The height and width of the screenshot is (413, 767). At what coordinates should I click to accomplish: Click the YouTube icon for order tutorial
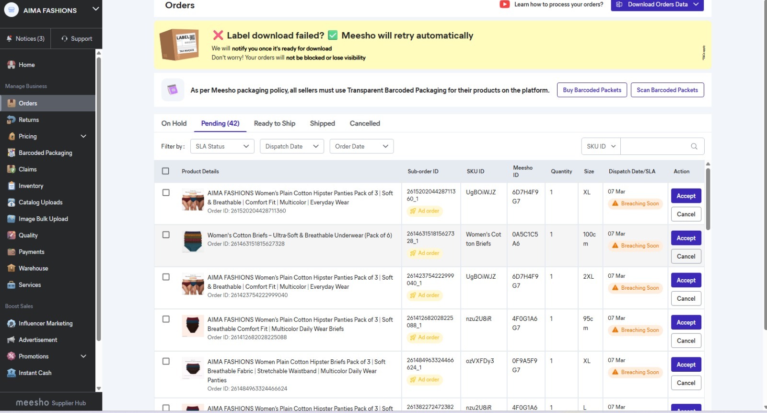[x=504, y=4]
